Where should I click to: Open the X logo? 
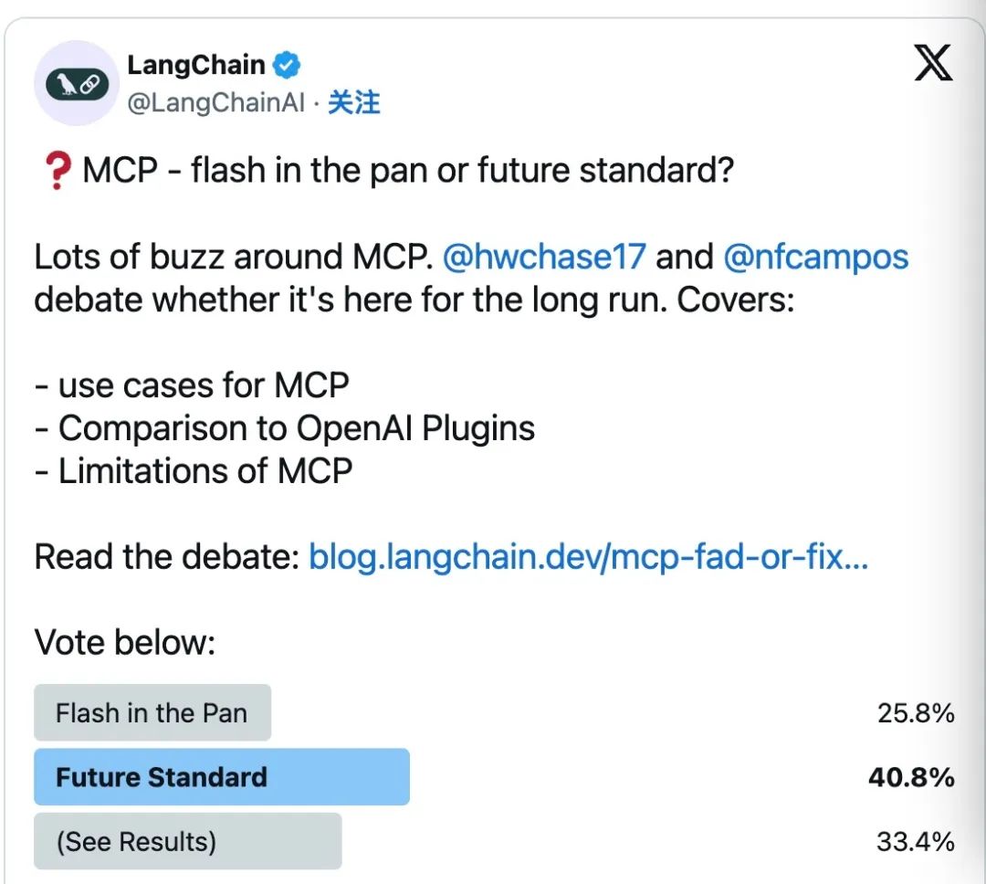click(x=932, y=63)
